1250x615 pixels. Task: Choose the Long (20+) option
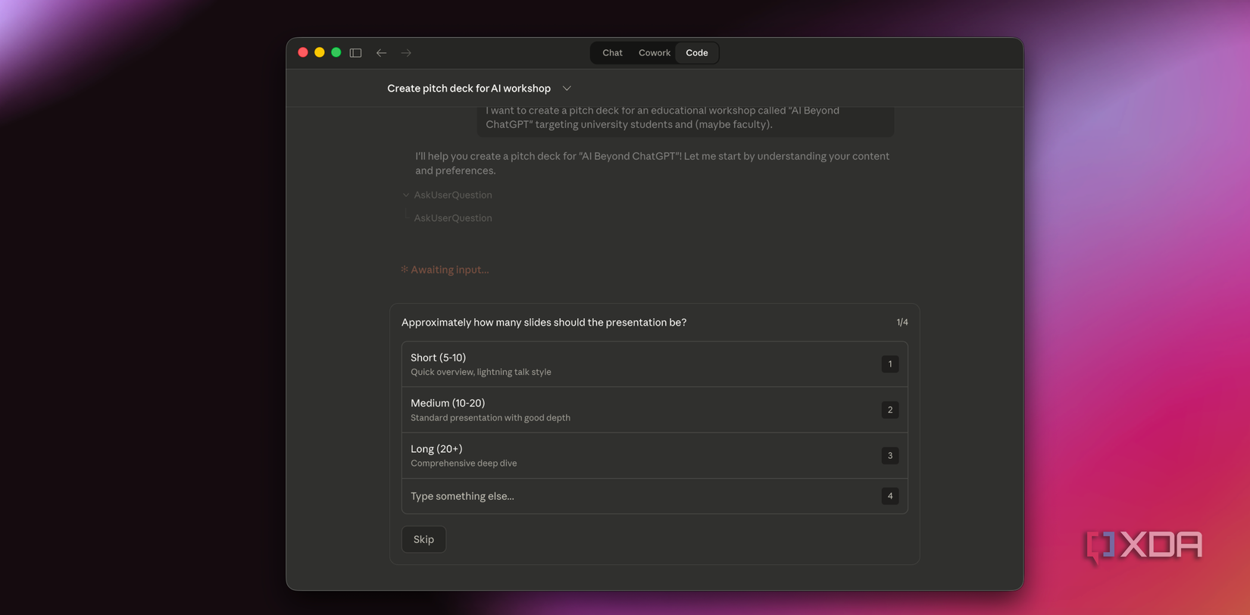pyautogui.click(x=655, y=455)
